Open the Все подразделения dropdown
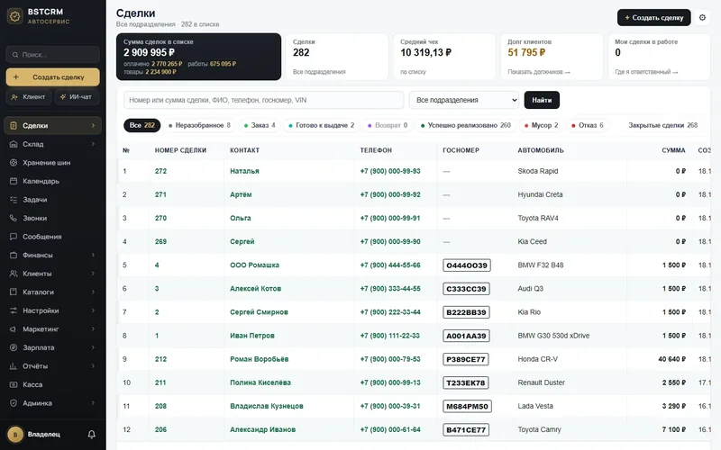Screen dimensions: 721x450 pos(464,100)
